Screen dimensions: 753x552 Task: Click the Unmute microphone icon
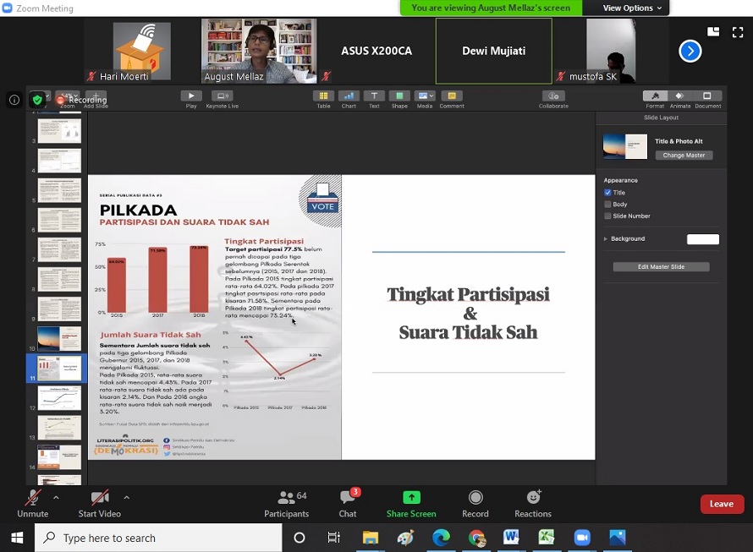(32, 498)
